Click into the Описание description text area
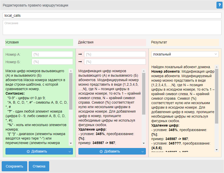224x173 pixels. [112, 27]
